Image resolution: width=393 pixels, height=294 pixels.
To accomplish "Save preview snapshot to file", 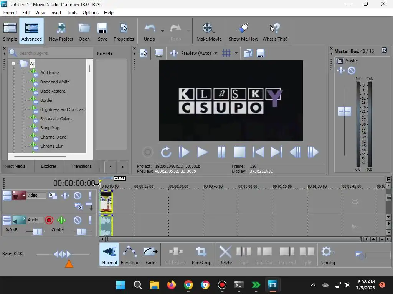I will coord(261,53).
